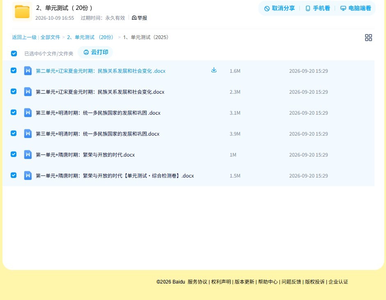
Task: Open the 3.9M 第三单元 明清时期 file name
Action: 97,134
